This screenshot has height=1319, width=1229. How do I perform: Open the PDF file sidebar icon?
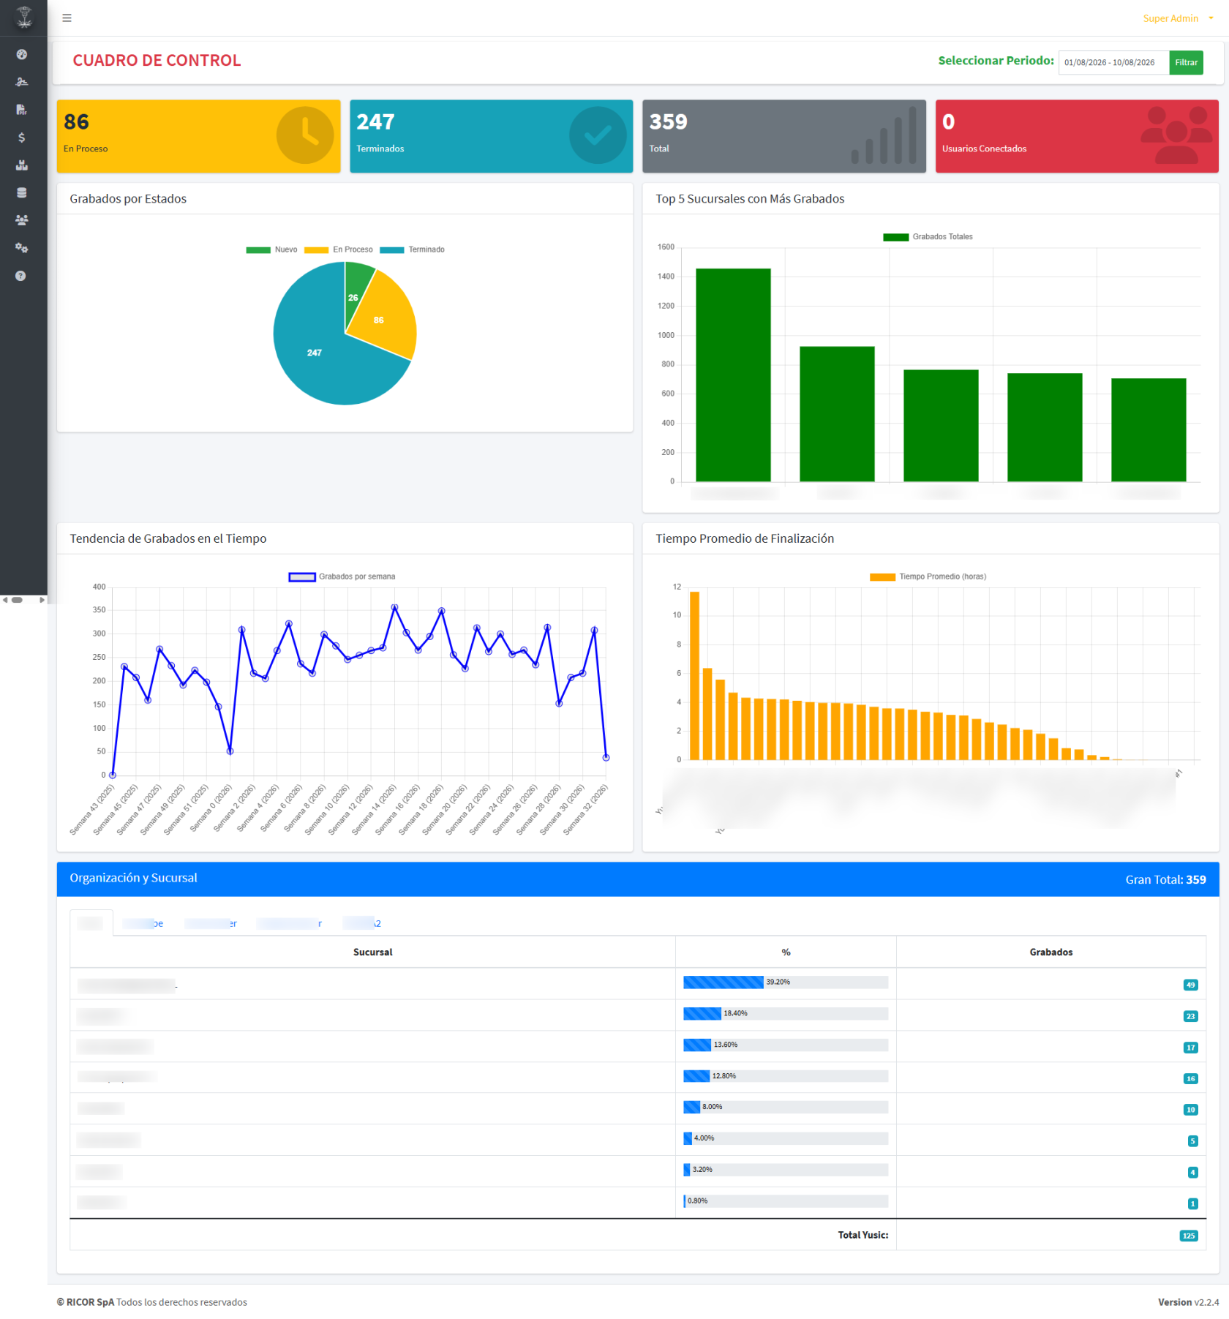point(21,110)
